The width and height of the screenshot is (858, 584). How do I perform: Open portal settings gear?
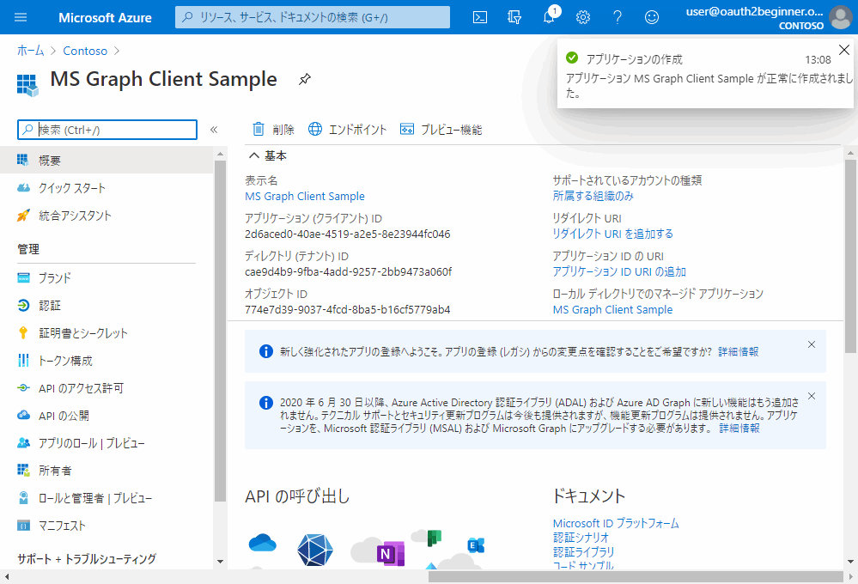[583, 17]
